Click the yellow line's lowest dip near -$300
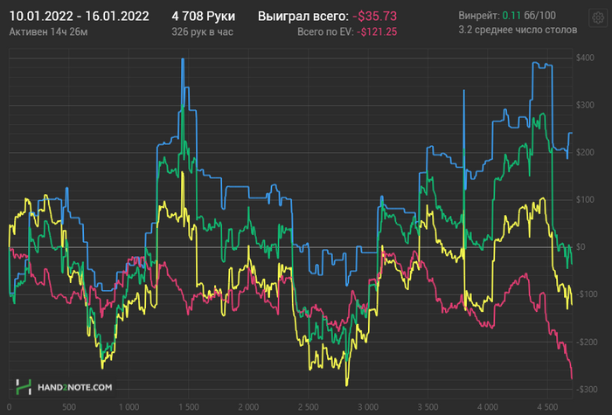Screen dimensions: 612x415 pos(346,385)
